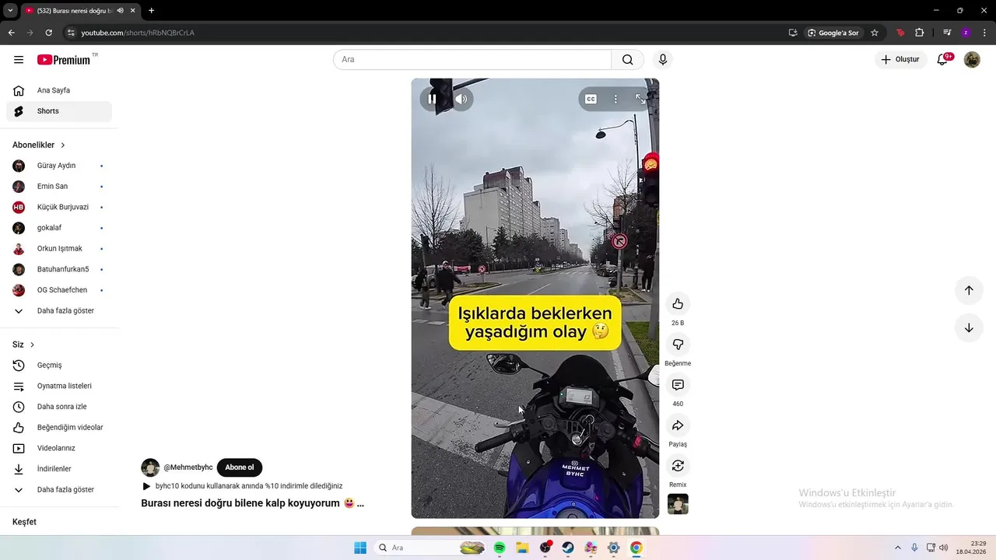Open a new Chrome tab
996x560 pixels.
pos(151,10)
